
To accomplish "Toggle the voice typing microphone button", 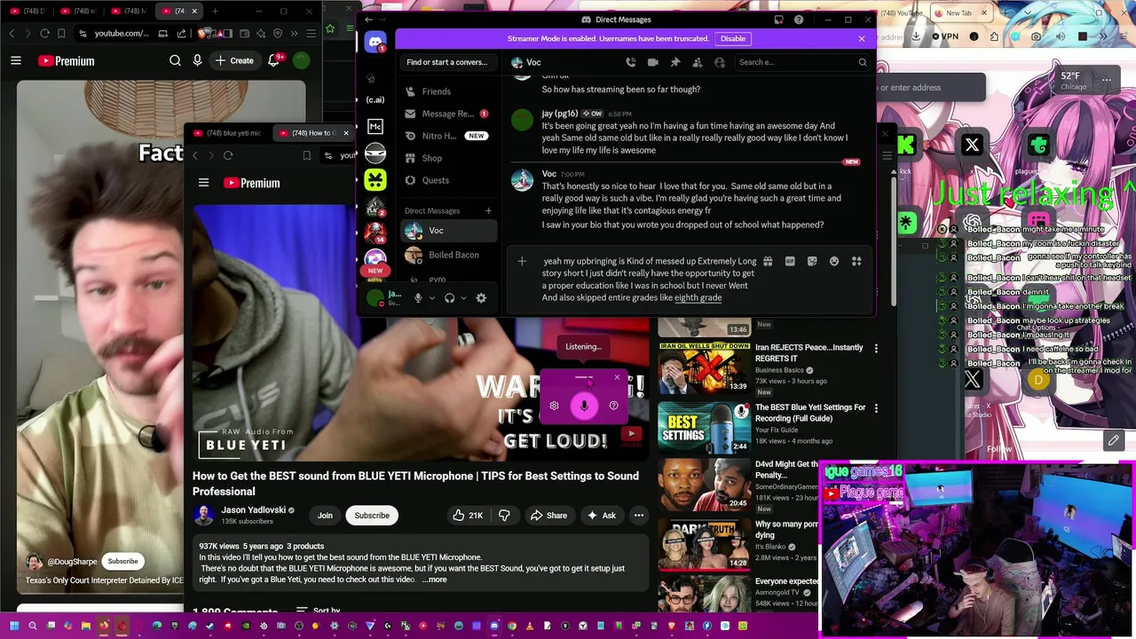I will point(584,406).
